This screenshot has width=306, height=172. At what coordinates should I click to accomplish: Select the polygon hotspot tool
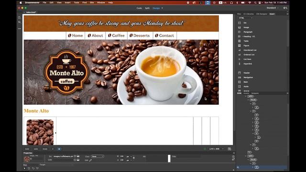tap(37, 168)
